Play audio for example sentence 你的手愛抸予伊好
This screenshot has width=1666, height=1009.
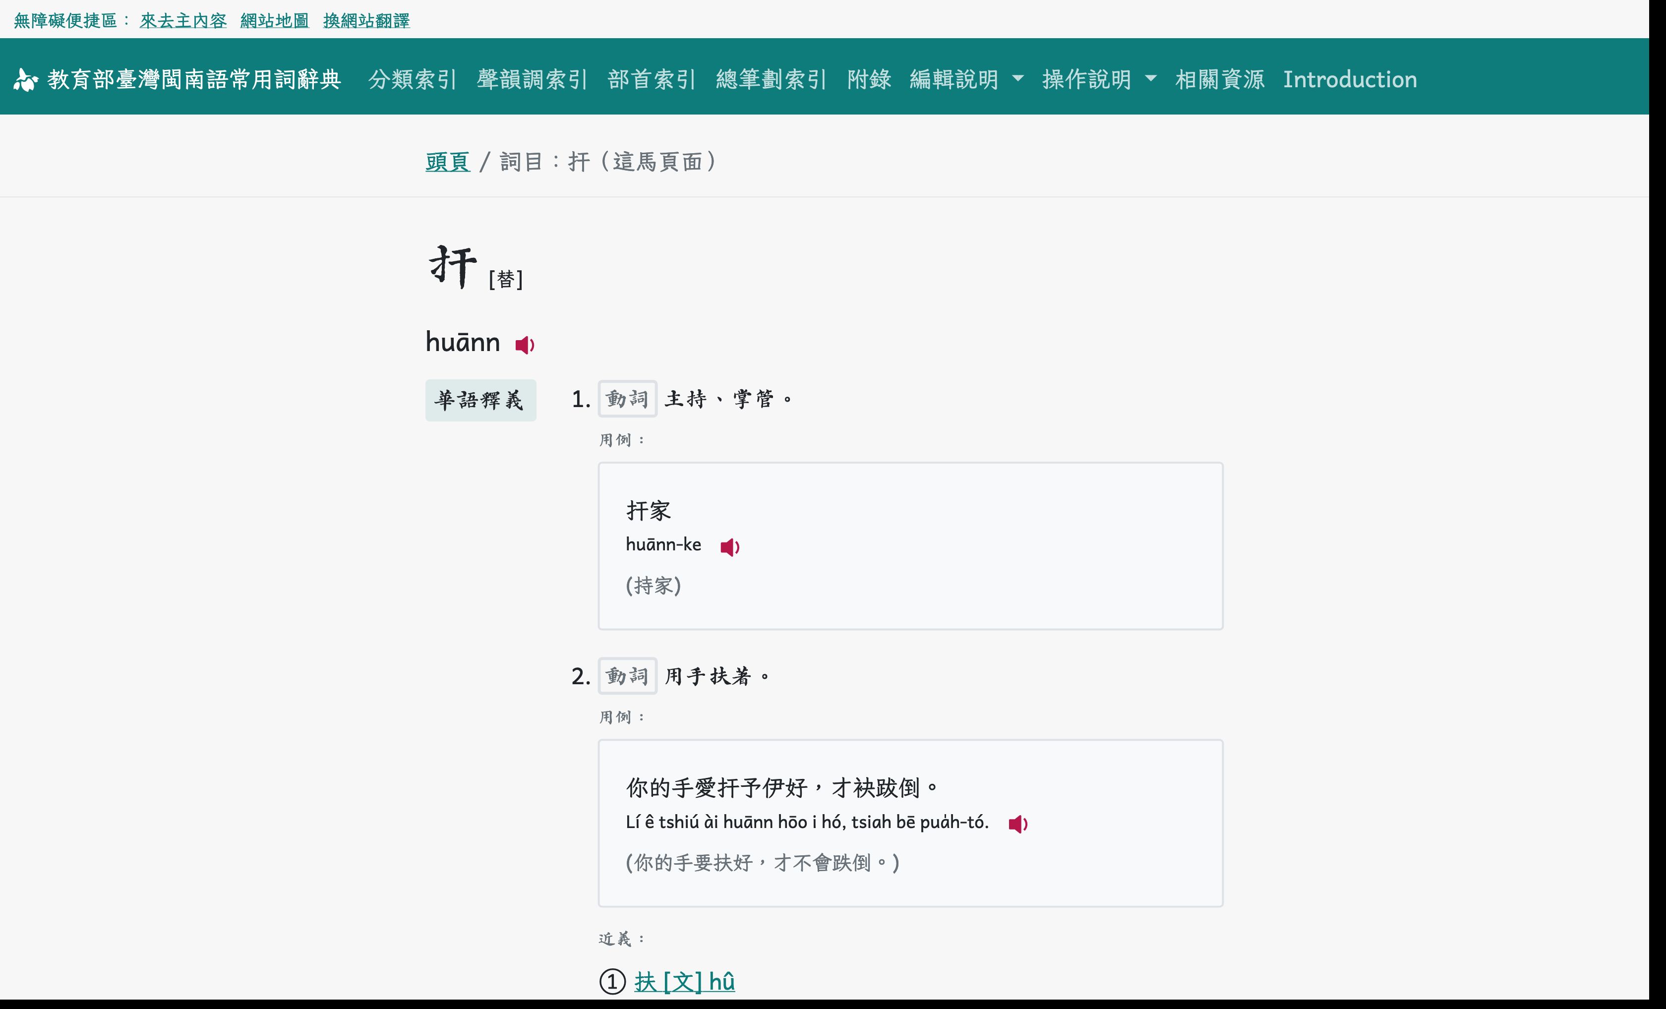click(x=1017, y=822)
